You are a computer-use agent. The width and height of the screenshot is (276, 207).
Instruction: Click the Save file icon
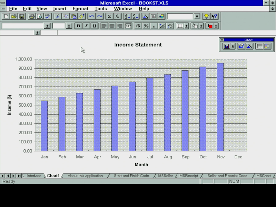22,16
